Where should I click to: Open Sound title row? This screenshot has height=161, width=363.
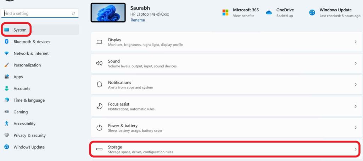pos(227,63)
